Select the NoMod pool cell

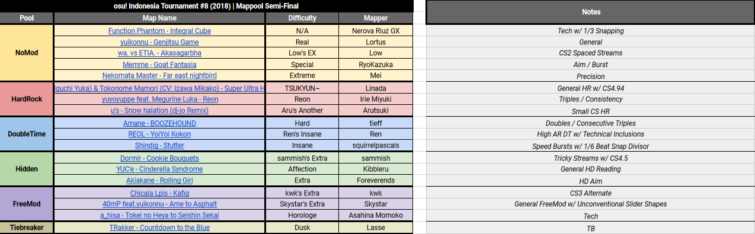[27, 53]
